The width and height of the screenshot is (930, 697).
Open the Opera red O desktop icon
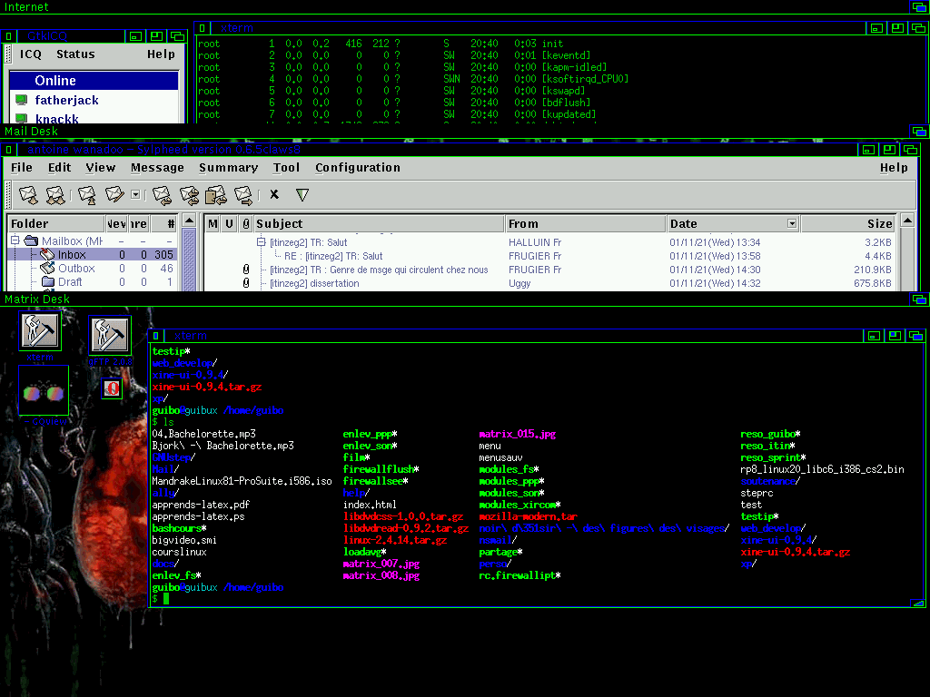point(112,388)
